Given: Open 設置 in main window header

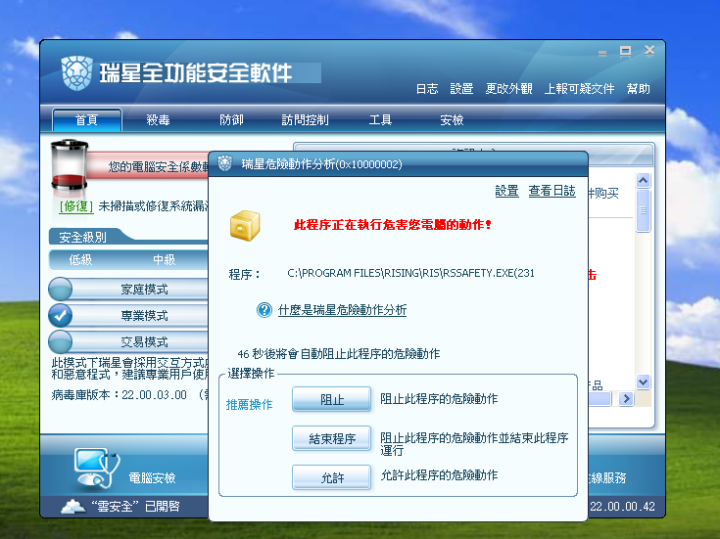Looking at the screenshot, I should (461, 89).
